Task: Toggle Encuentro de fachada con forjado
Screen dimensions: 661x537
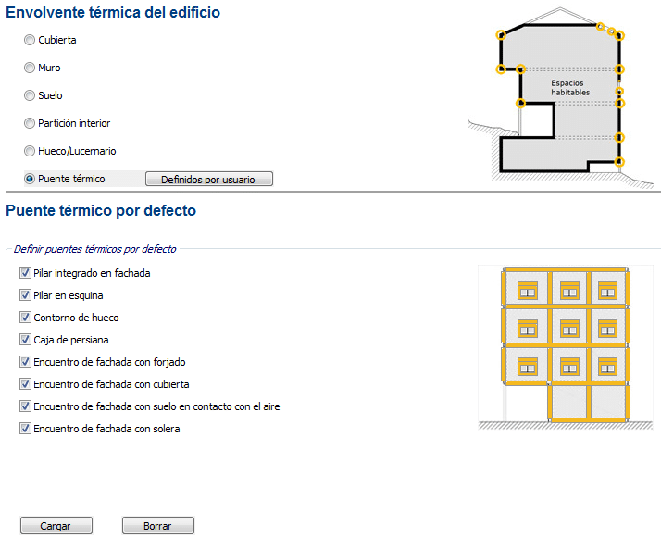Action: 25,363
